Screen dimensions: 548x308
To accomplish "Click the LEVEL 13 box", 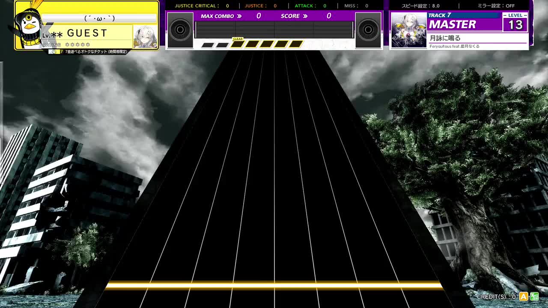I will pos(515,22).
